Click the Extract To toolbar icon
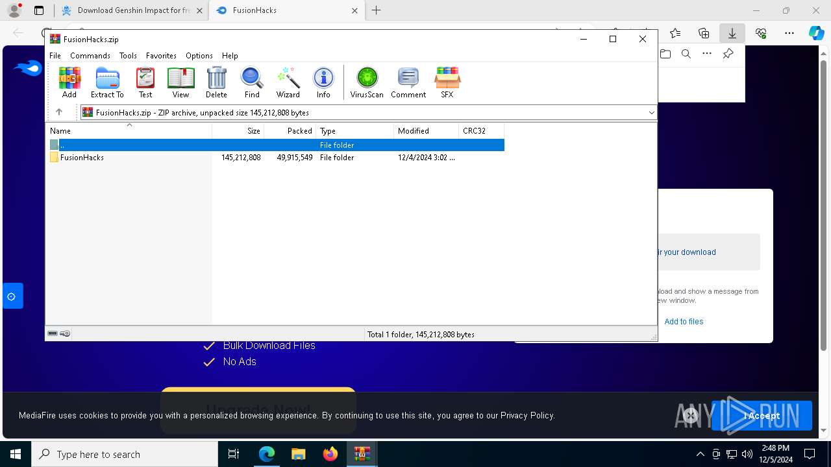This screenshot has height=467, width=831. click(107, 82)
